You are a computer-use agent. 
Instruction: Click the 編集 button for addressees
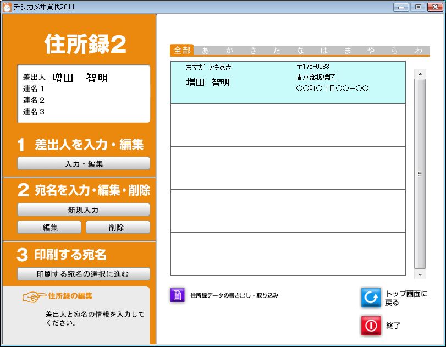point(49,228)
